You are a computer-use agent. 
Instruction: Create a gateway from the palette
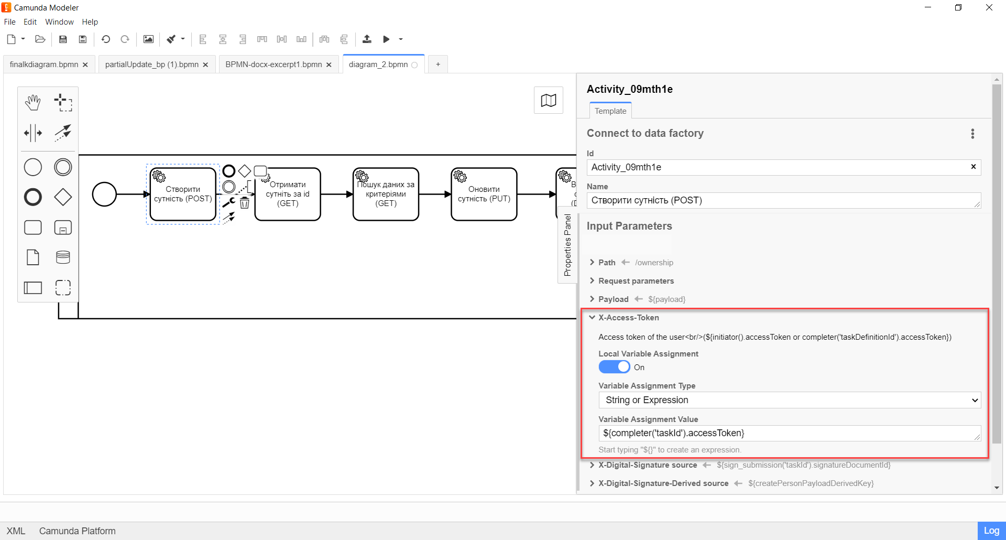(63, 197)
